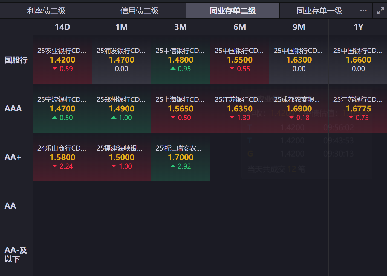The height and width of the screenshot is (276, 387).
Task: Select the 国股行 row label
Action: (x=16, y=60)
